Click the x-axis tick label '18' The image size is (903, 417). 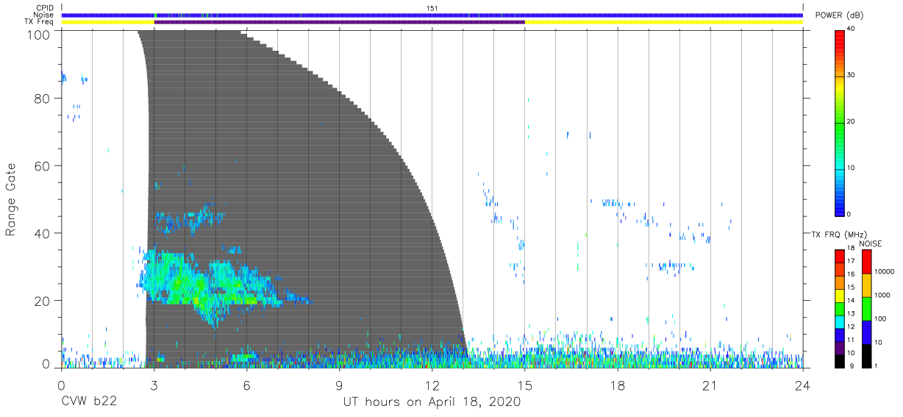click(618, 386)
